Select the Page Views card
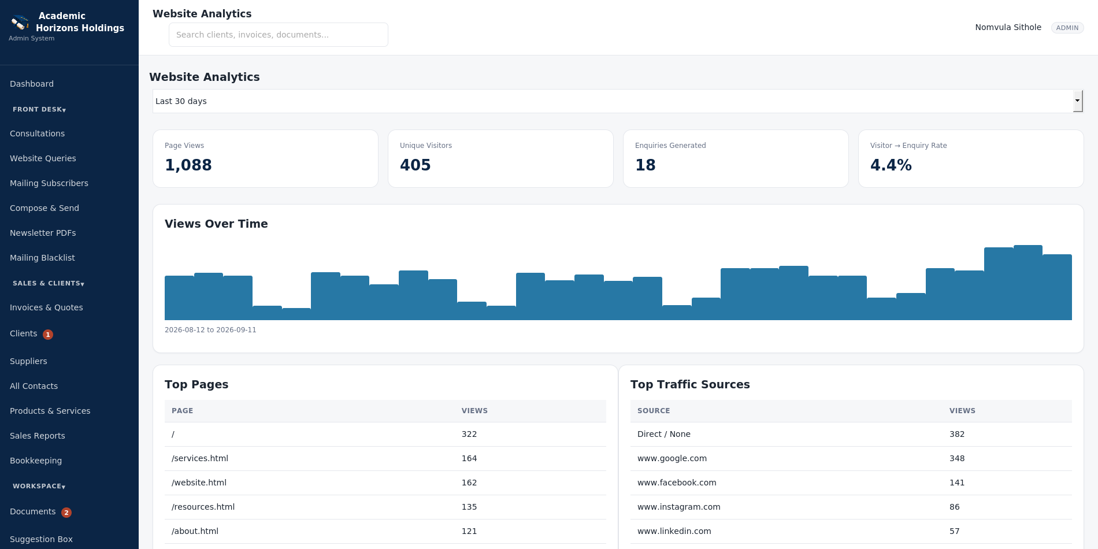 (x=265, y=158)
